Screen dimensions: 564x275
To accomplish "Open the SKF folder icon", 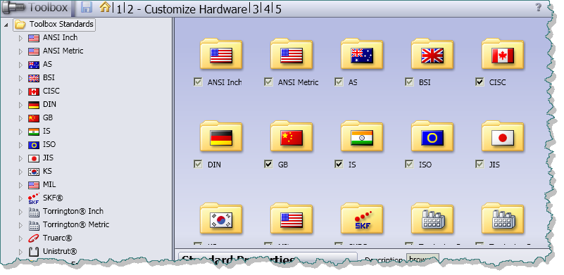I will coord(362,219).
